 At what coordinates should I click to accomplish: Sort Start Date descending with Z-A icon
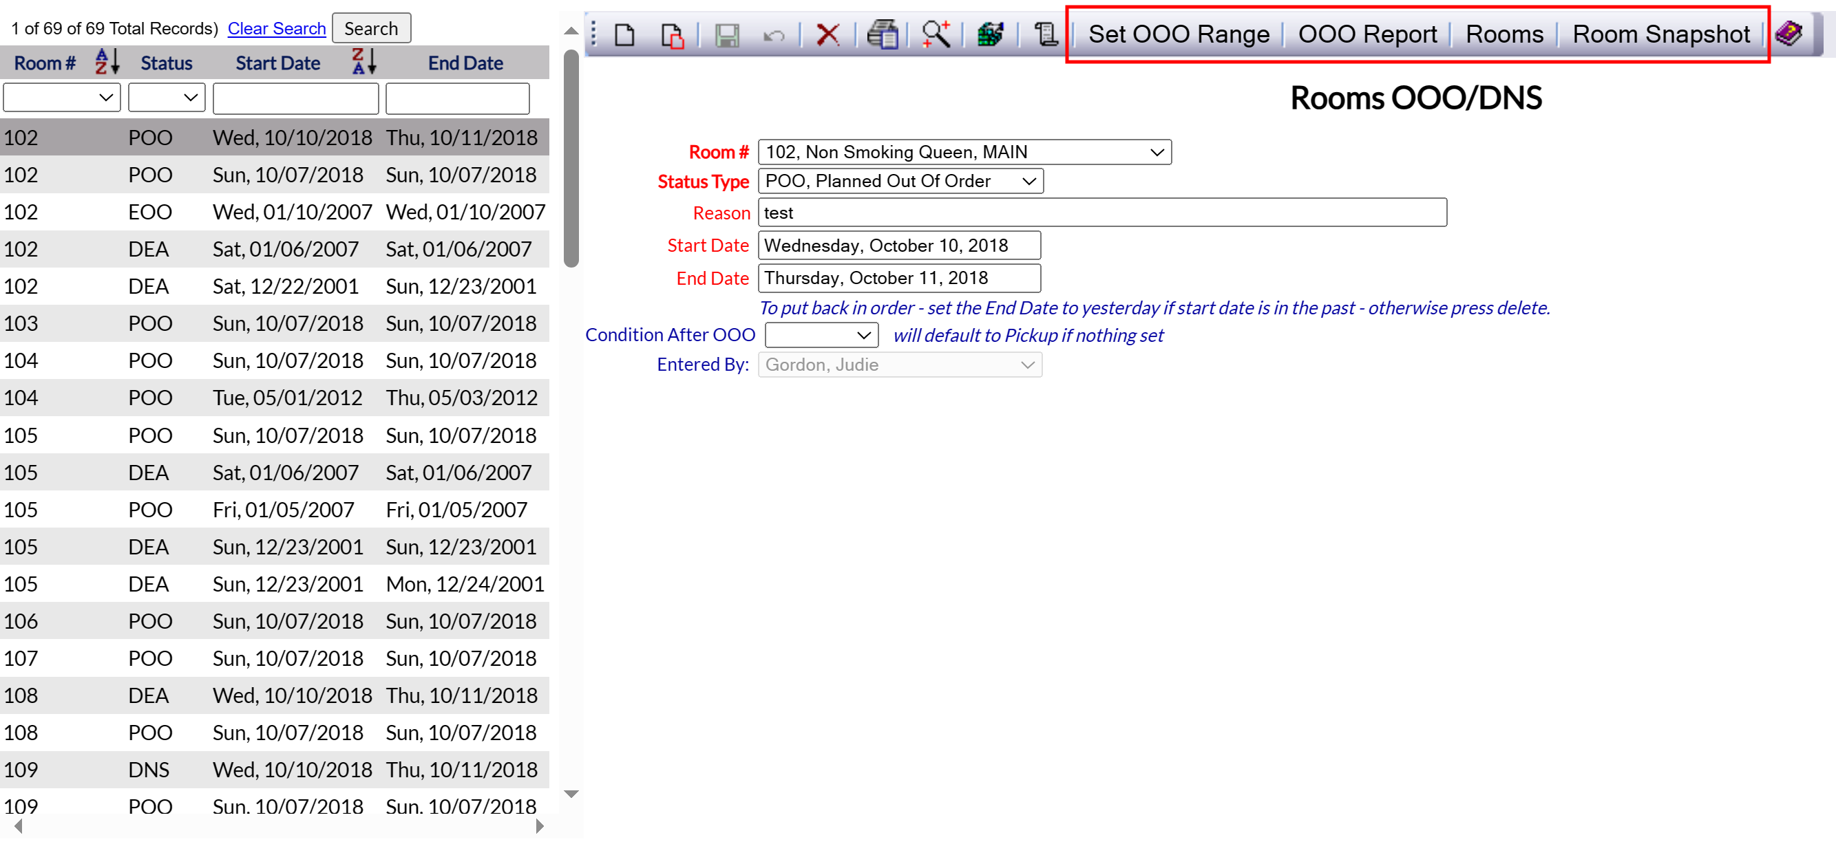[x=364, y=62]
